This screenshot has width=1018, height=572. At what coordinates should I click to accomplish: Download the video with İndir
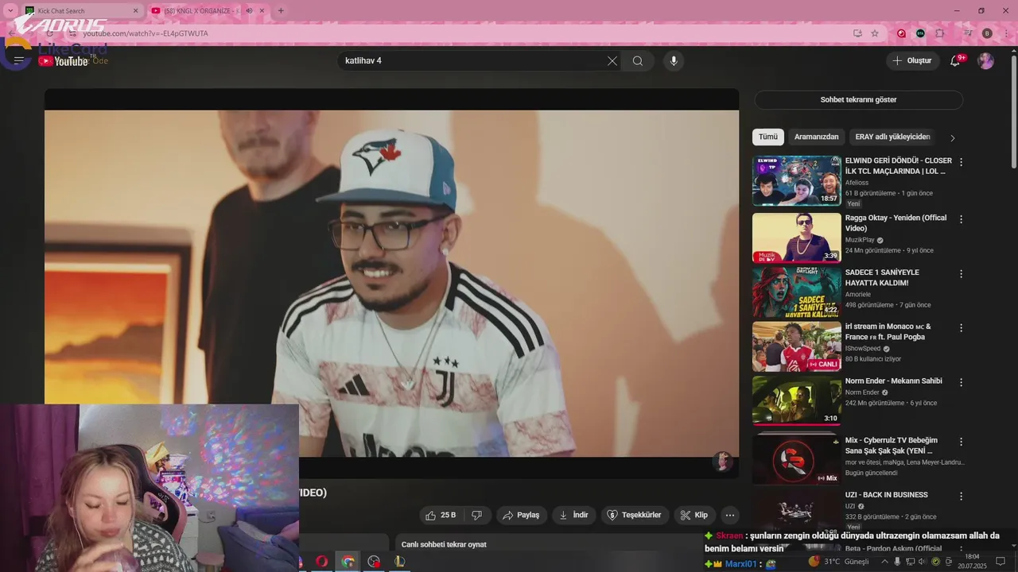[x=574, y=515]
